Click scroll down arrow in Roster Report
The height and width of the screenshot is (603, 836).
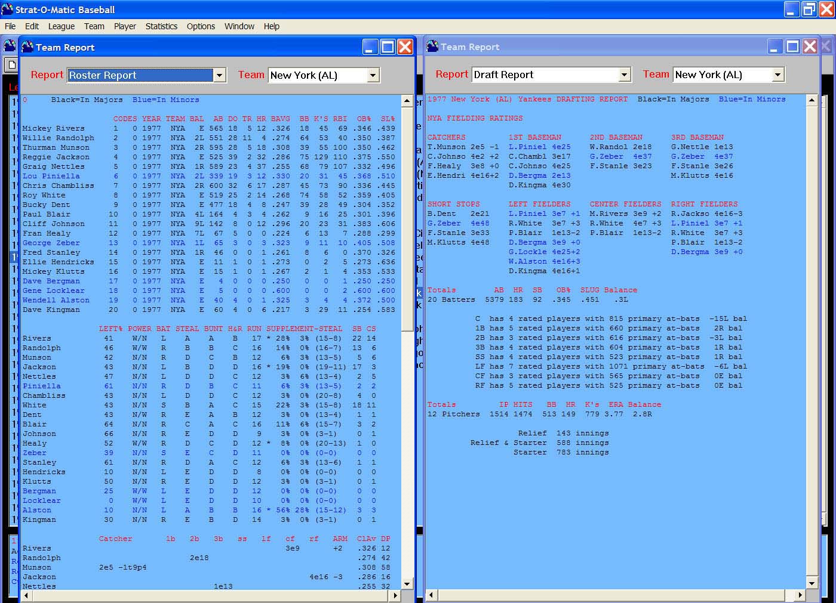pos(407,584)
